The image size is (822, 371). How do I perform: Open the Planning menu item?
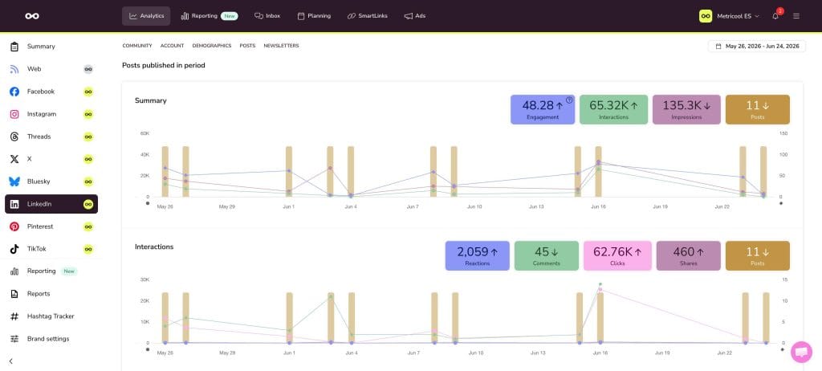(314, 16)
